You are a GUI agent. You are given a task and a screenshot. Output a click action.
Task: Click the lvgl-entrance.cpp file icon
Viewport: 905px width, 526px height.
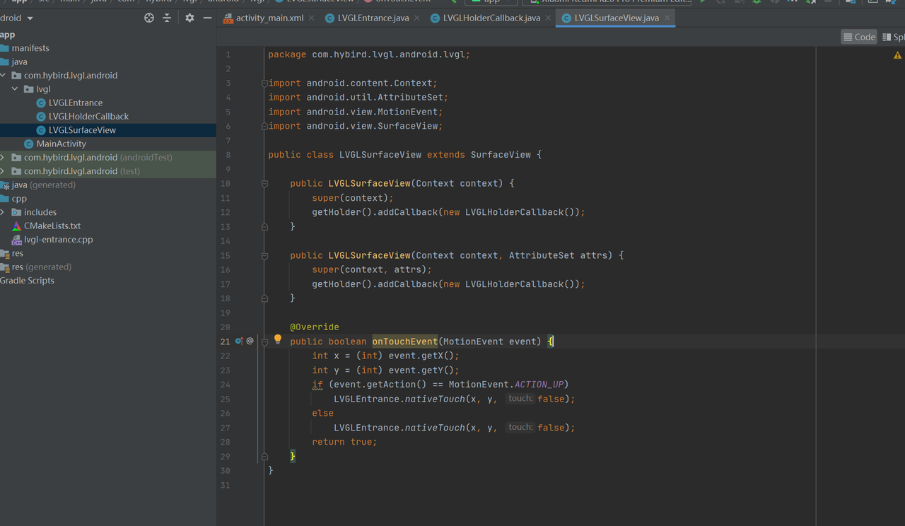[17, 240]
